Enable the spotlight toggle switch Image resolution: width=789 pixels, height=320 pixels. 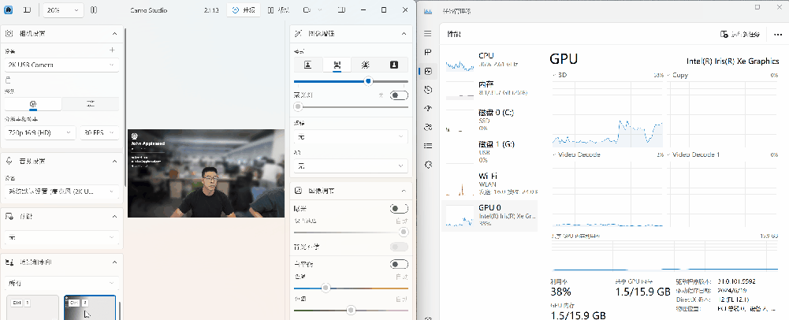pos(399,95)
